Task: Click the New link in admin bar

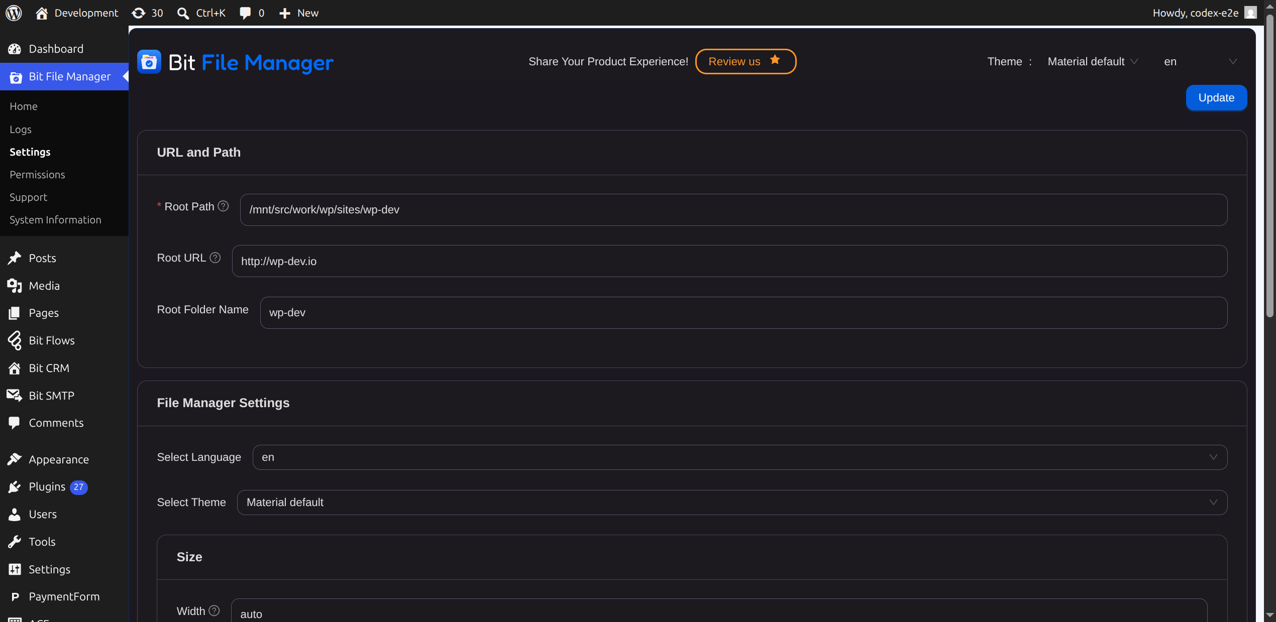Action: [308, 13]
